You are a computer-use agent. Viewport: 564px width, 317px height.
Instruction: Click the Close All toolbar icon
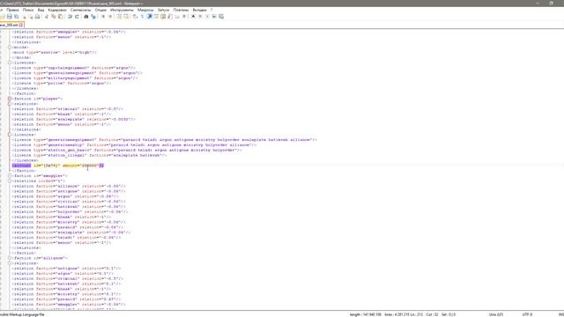(31, 17)
